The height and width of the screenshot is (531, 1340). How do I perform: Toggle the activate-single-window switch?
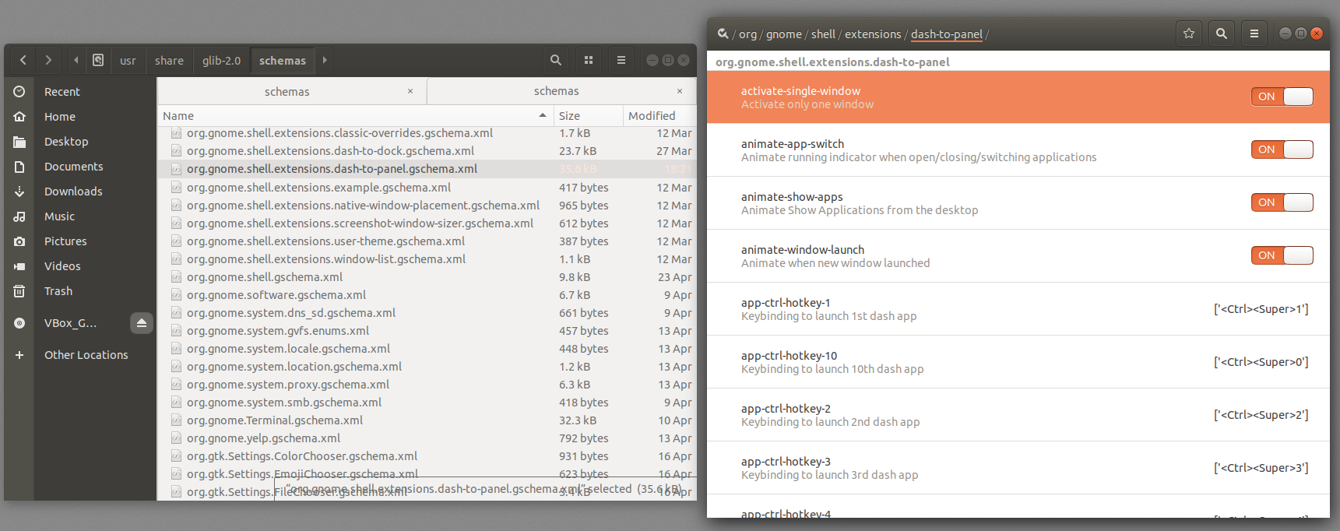pyautogui.click(x=1282, y=97)
